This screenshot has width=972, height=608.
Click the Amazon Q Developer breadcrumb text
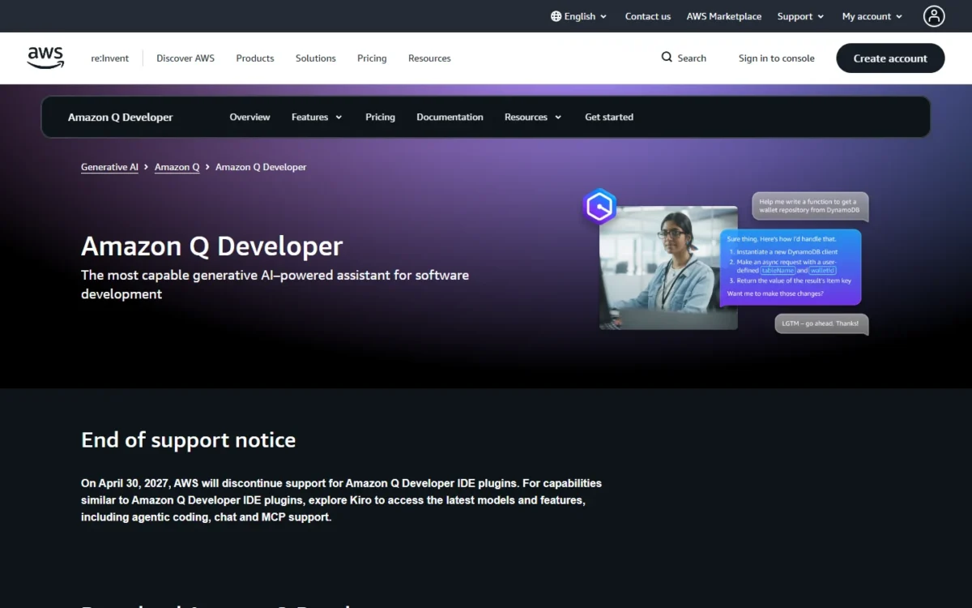[261, 167]
